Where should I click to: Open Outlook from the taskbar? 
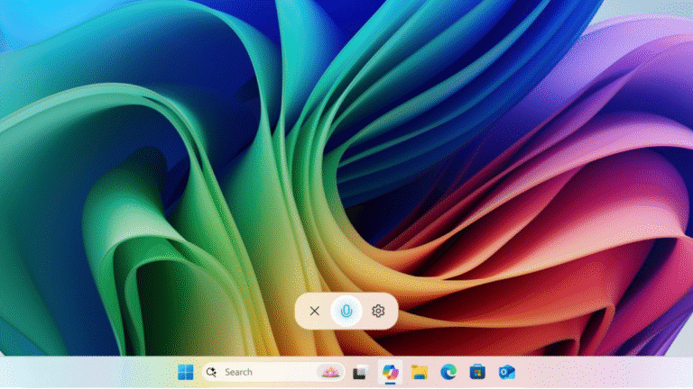507,372
